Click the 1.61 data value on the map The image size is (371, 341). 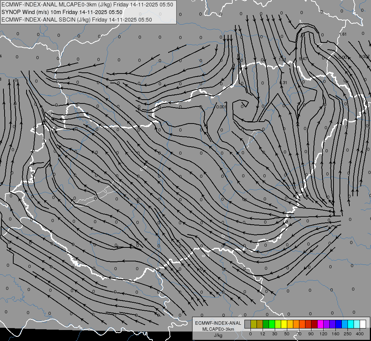(x=343, y=34)
